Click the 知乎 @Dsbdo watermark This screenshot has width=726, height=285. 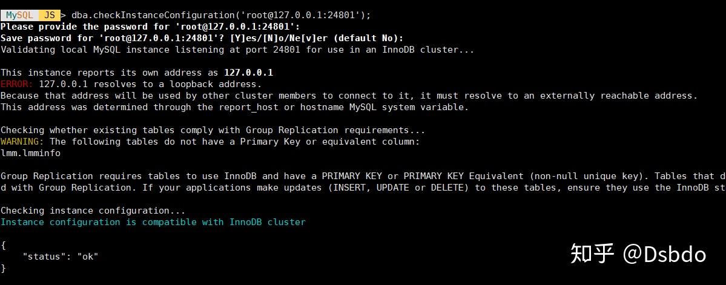(638, 254)
